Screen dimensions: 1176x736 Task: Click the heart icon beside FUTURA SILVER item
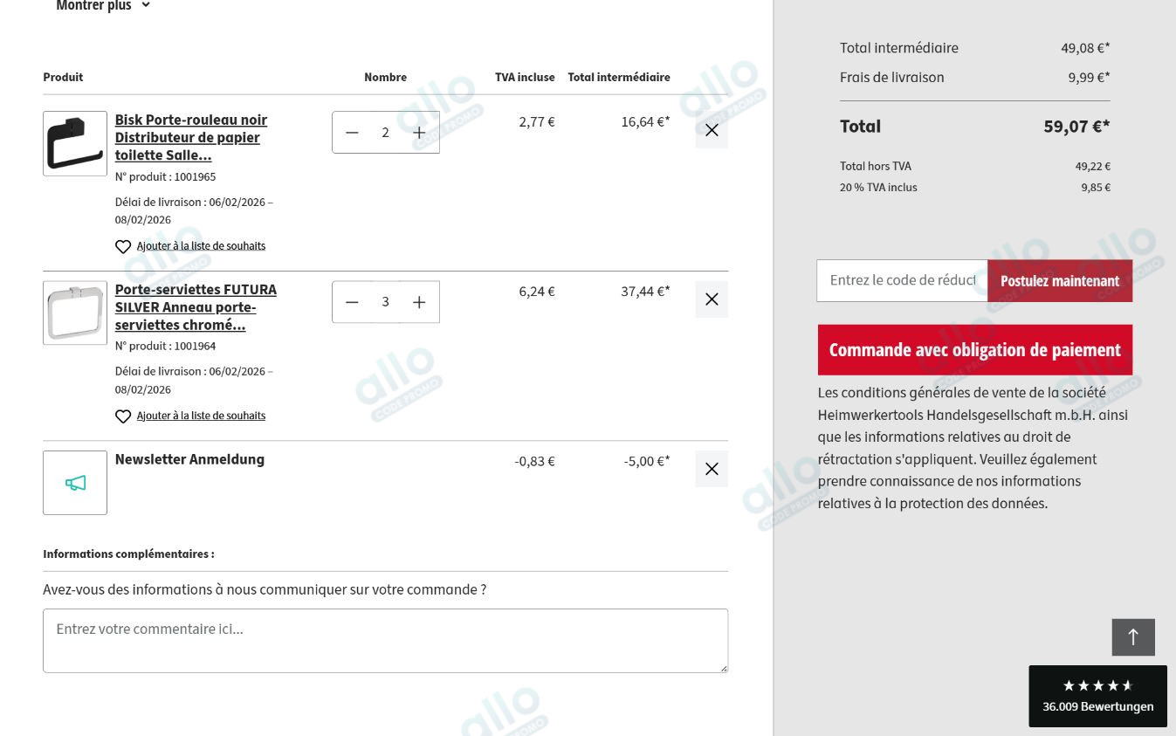click(122, 416)
